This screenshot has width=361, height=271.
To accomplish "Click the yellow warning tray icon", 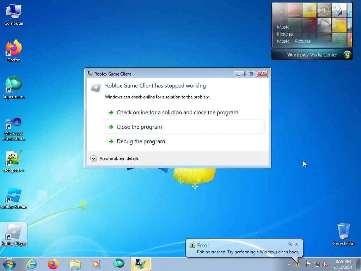I will point(298,265).
